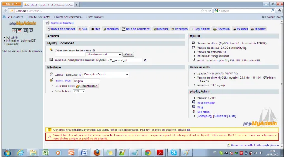Viewport: 286px width, 157px height.
Task: Open the Langue - Language dropdown
Action: point(106,74)
